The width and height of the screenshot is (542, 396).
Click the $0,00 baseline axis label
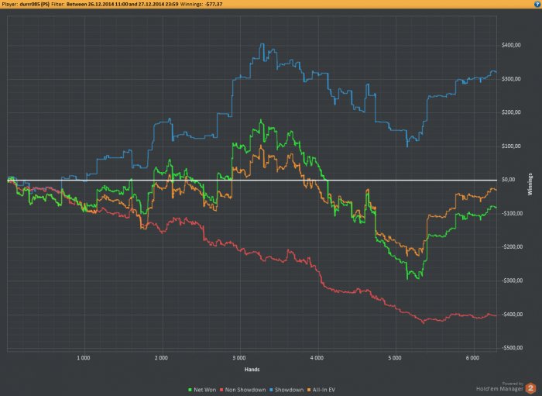pyautogui.click(x=508, y=180)
